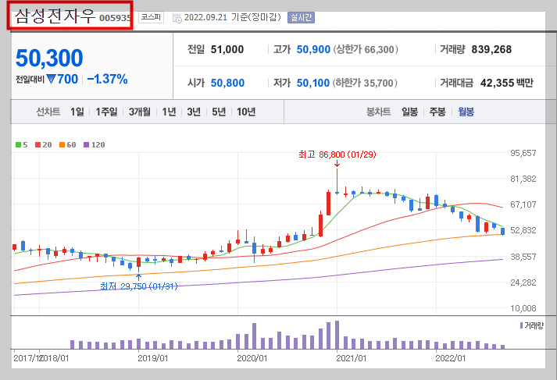Image resolution: width=557 pixels, height=380 pixels.
Task: Switch line chart to 5년
Action: [x=219, y=112]
